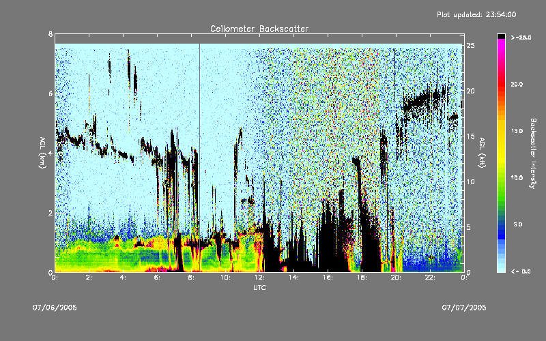Click the end date "07/07/2005"
Image resolution: width=546 pixels, height=341 pixels.
click(464, 308)
